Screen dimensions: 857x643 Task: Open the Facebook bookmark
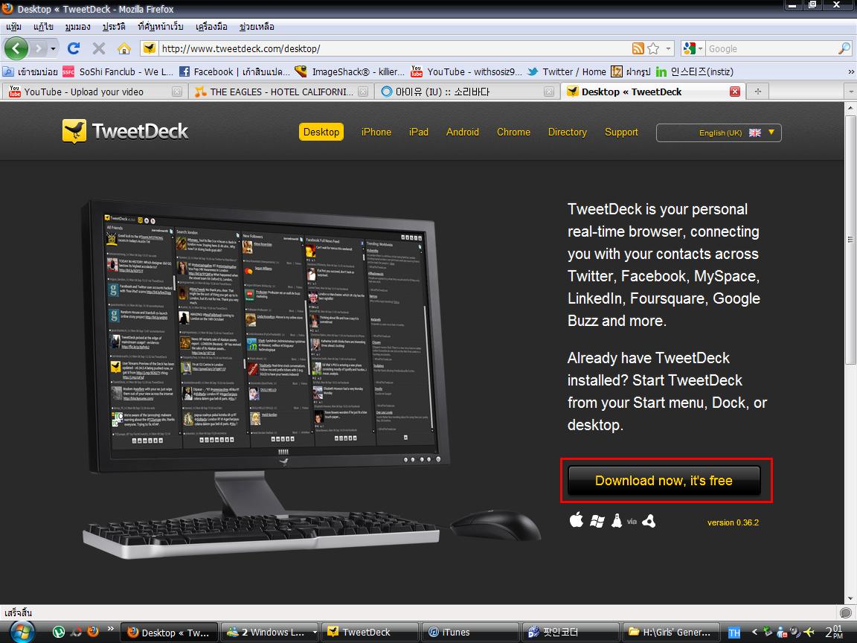point(234,71)
